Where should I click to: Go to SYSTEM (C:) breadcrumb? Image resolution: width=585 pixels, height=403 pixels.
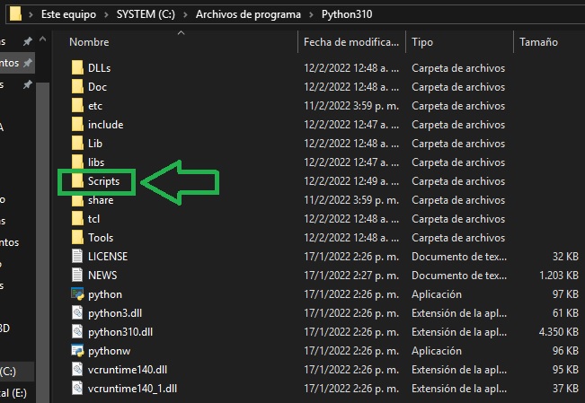pos(146,14)
